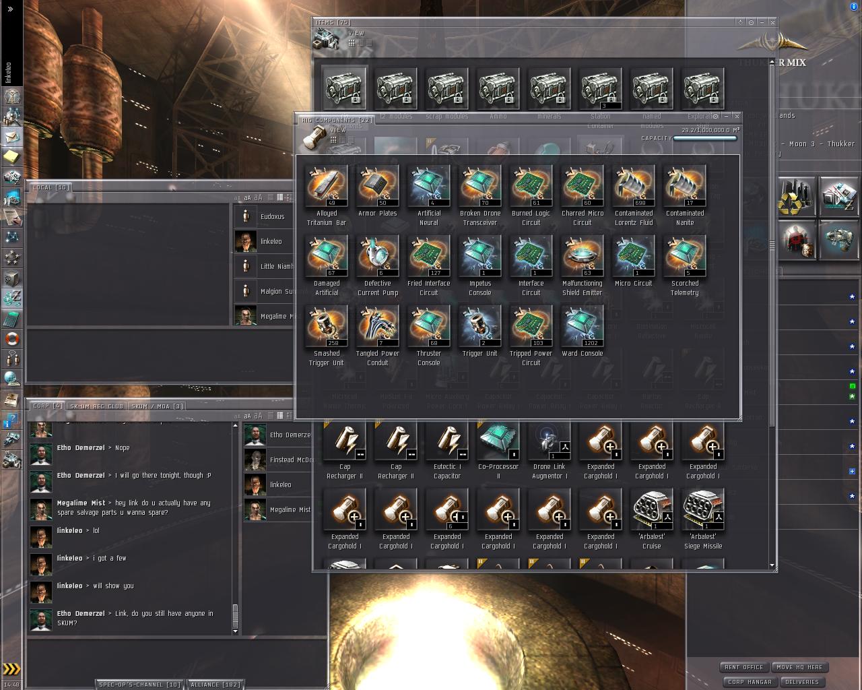Click the Corp chat scroll-down arrow
The image size is (862, 690).
click(235, 631)
